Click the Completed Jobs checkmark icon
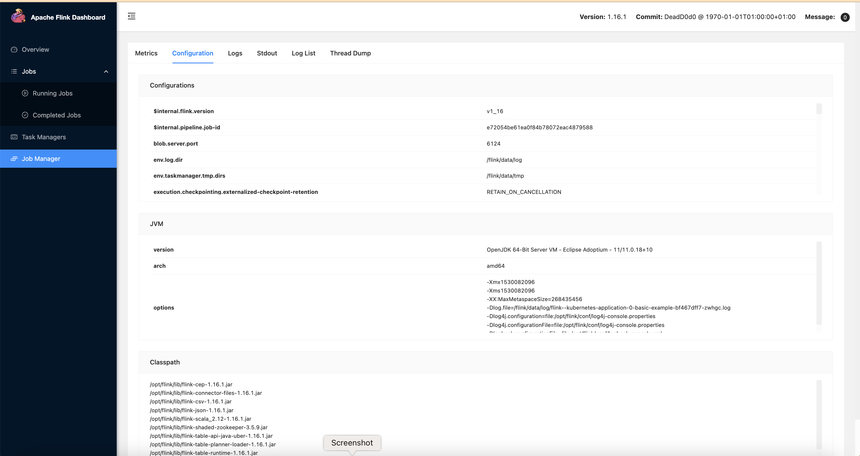 pos(25,115)
